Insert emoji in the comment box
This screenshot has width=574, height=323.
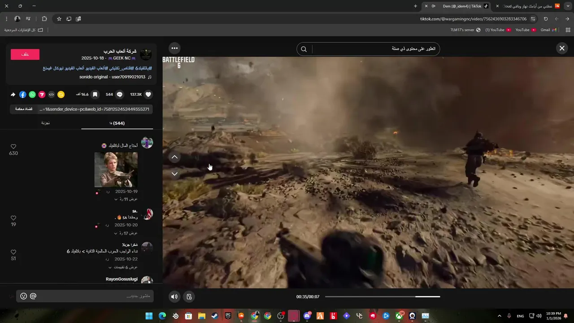[x=24, y=296]
